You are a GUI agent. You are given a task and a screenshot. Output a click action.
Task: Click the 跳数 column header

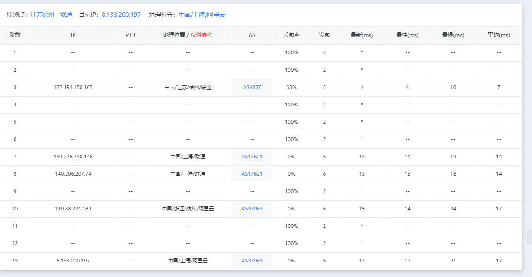coord(15,35)
